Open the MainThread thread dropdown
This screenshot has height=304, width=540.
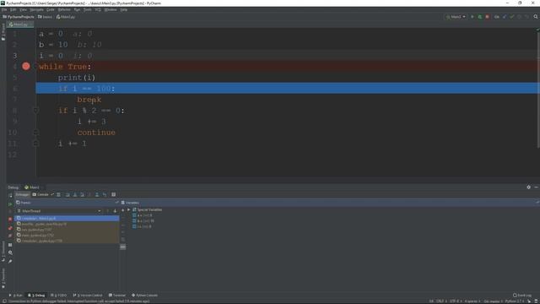pos(59,211)
